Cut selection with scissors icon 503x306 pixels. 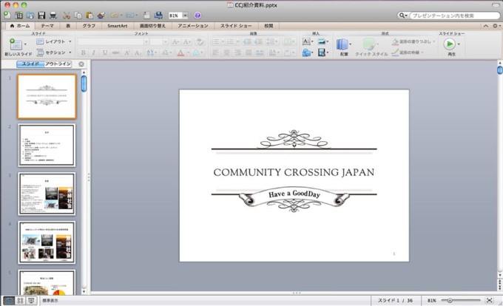coord(67,15)
